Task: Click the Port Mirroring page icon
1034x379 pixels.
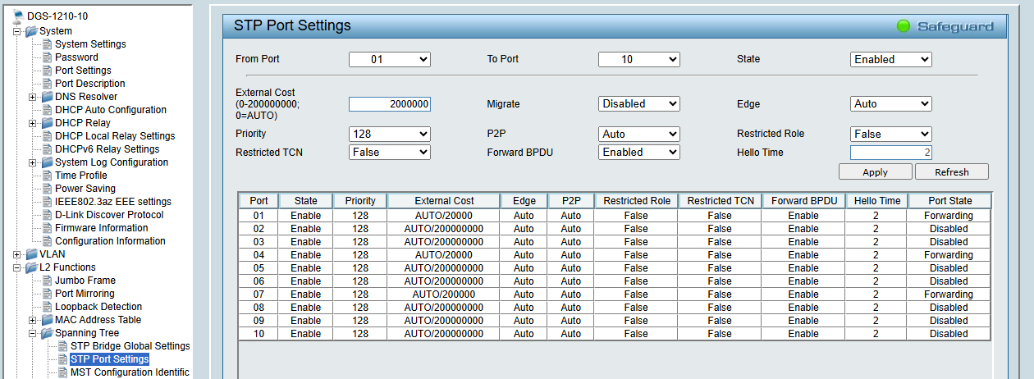Action: pyautogui.click(x=47, y=294)
